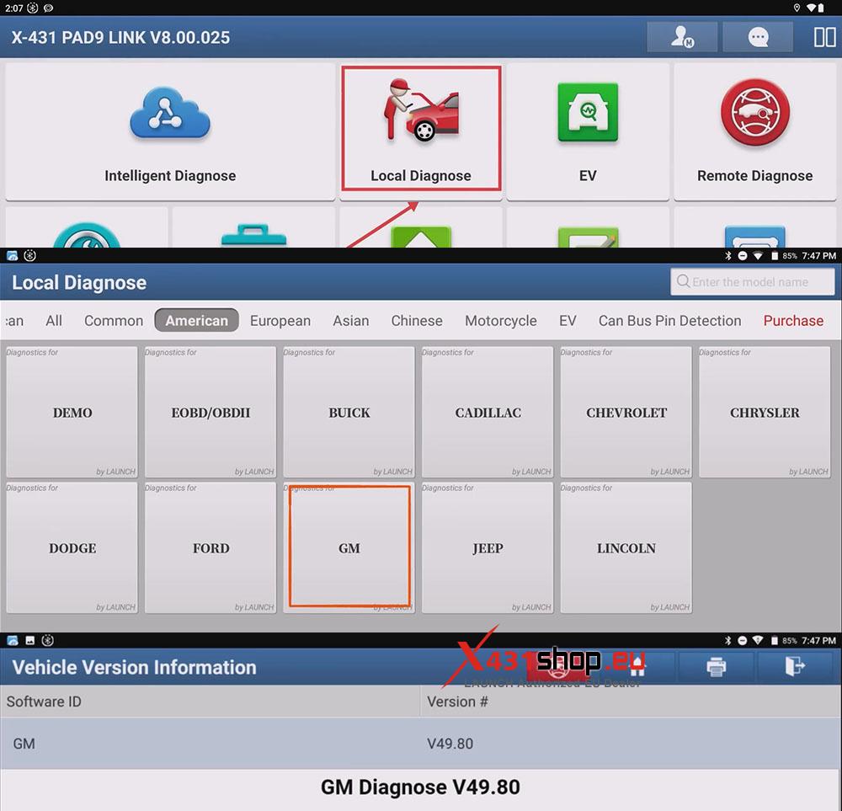This screenshot has height=811, width=842.
Task: Open the chat message bubble icon
Action: 758,38
